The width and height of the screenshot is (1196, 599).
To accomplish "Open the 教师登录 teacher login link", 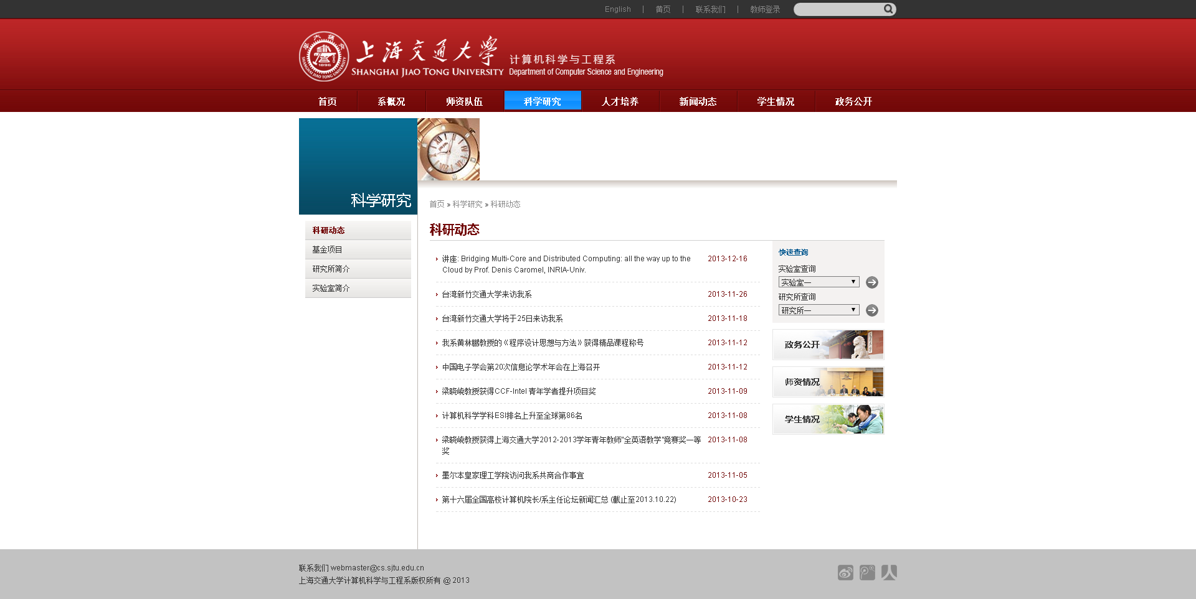I will coord(765,9).
